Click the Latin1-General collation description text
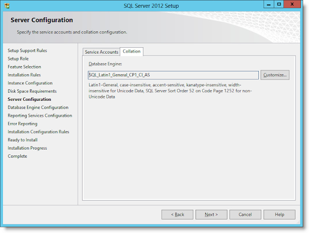This screenshot has height=233, width=309. point(170,91)
